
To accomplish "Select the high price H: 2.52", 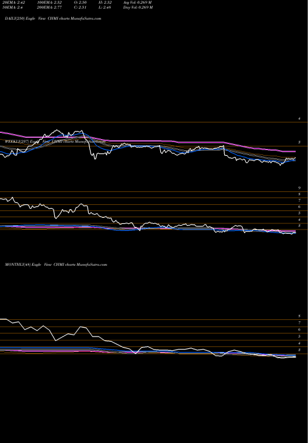I will 105,2.
